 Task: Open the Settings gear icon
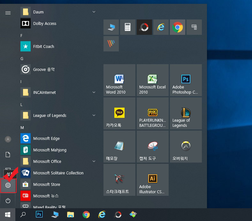coord(8,185)
